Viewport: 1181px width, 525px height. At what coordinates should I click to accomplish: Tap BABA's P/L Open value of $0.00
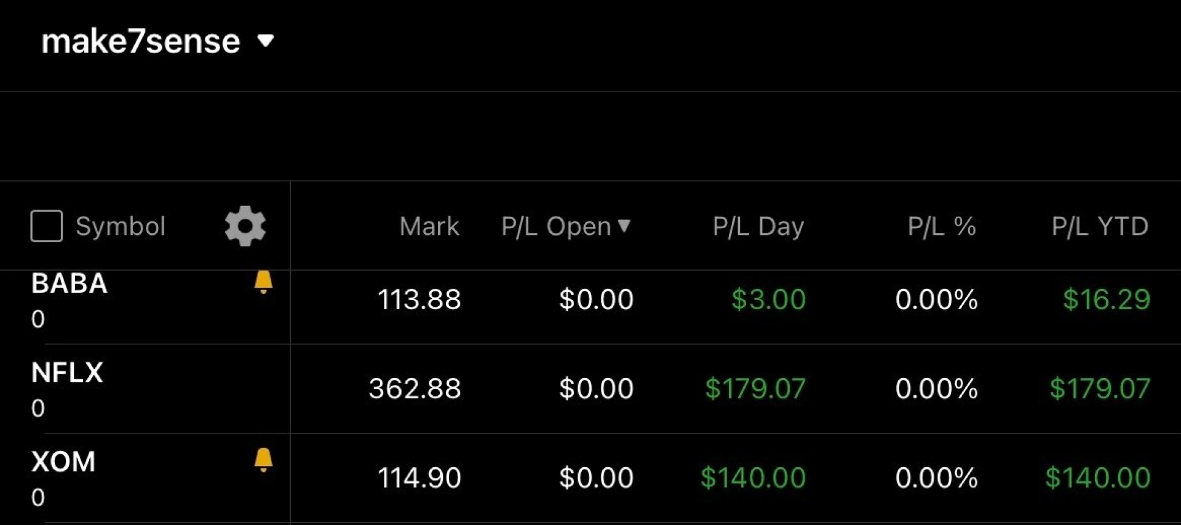[595, 300]
